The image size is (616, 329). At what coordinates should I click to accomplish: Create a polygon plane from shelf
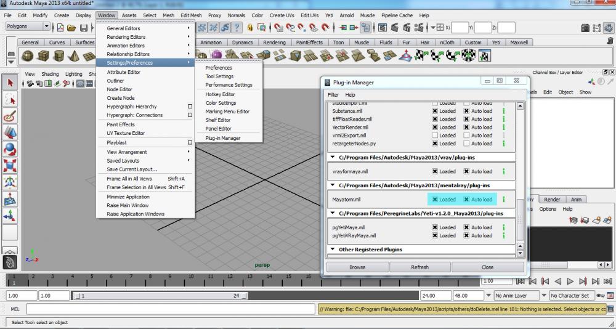pos(89,56)
